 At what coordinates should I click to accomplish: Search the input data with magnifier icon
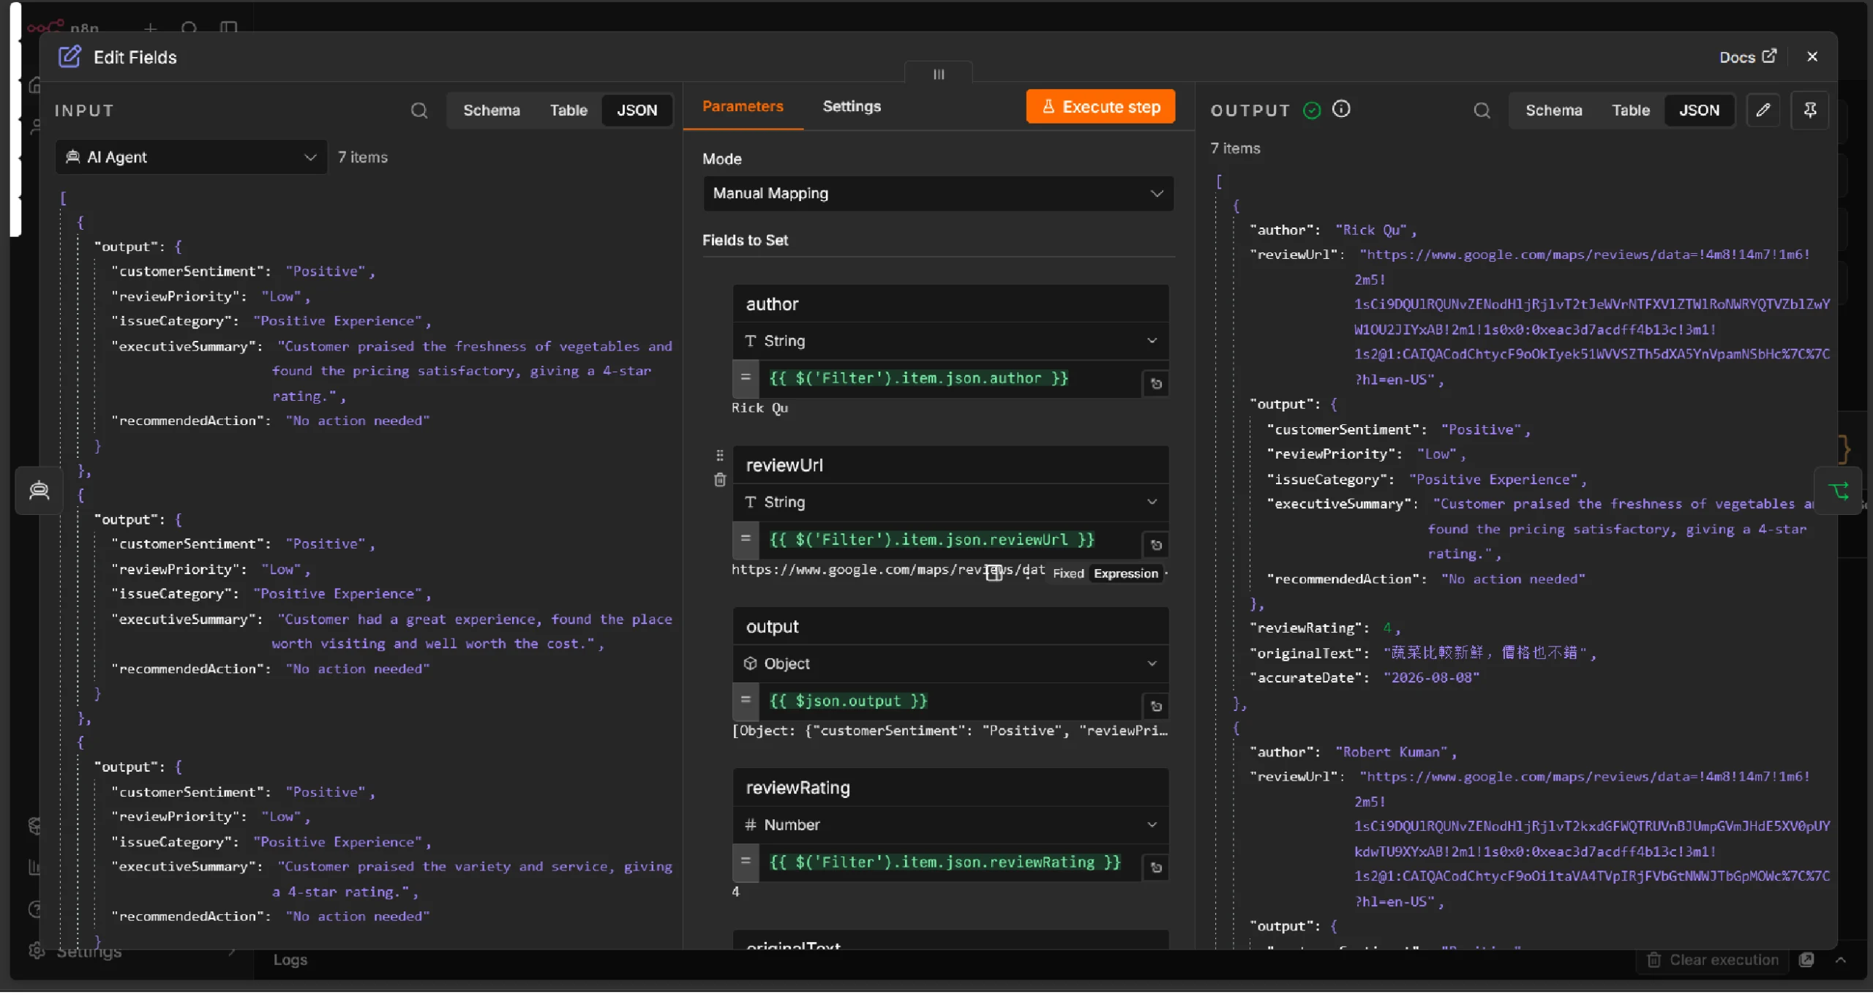tap(419, 110)
